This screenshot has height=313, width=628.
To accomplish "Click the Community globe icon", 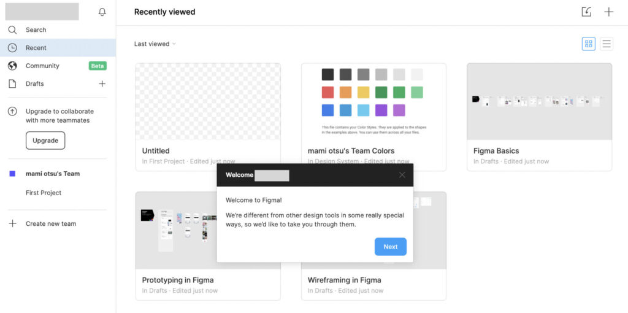I will [12, 66].
